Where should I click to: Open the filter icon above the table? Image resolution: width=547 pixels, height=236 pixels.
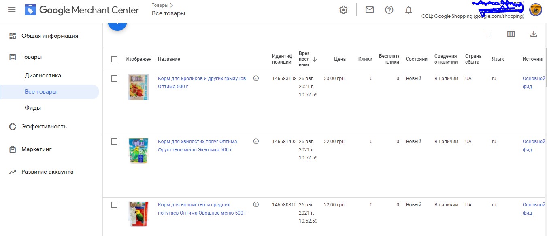pos(488,34)
